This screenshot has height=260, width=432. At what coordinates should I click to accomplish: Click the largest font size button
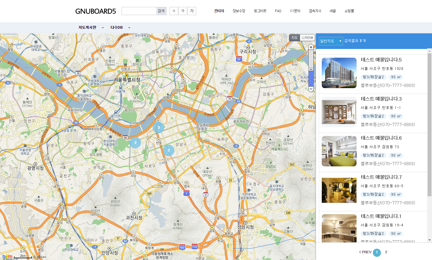coord(192,11)
